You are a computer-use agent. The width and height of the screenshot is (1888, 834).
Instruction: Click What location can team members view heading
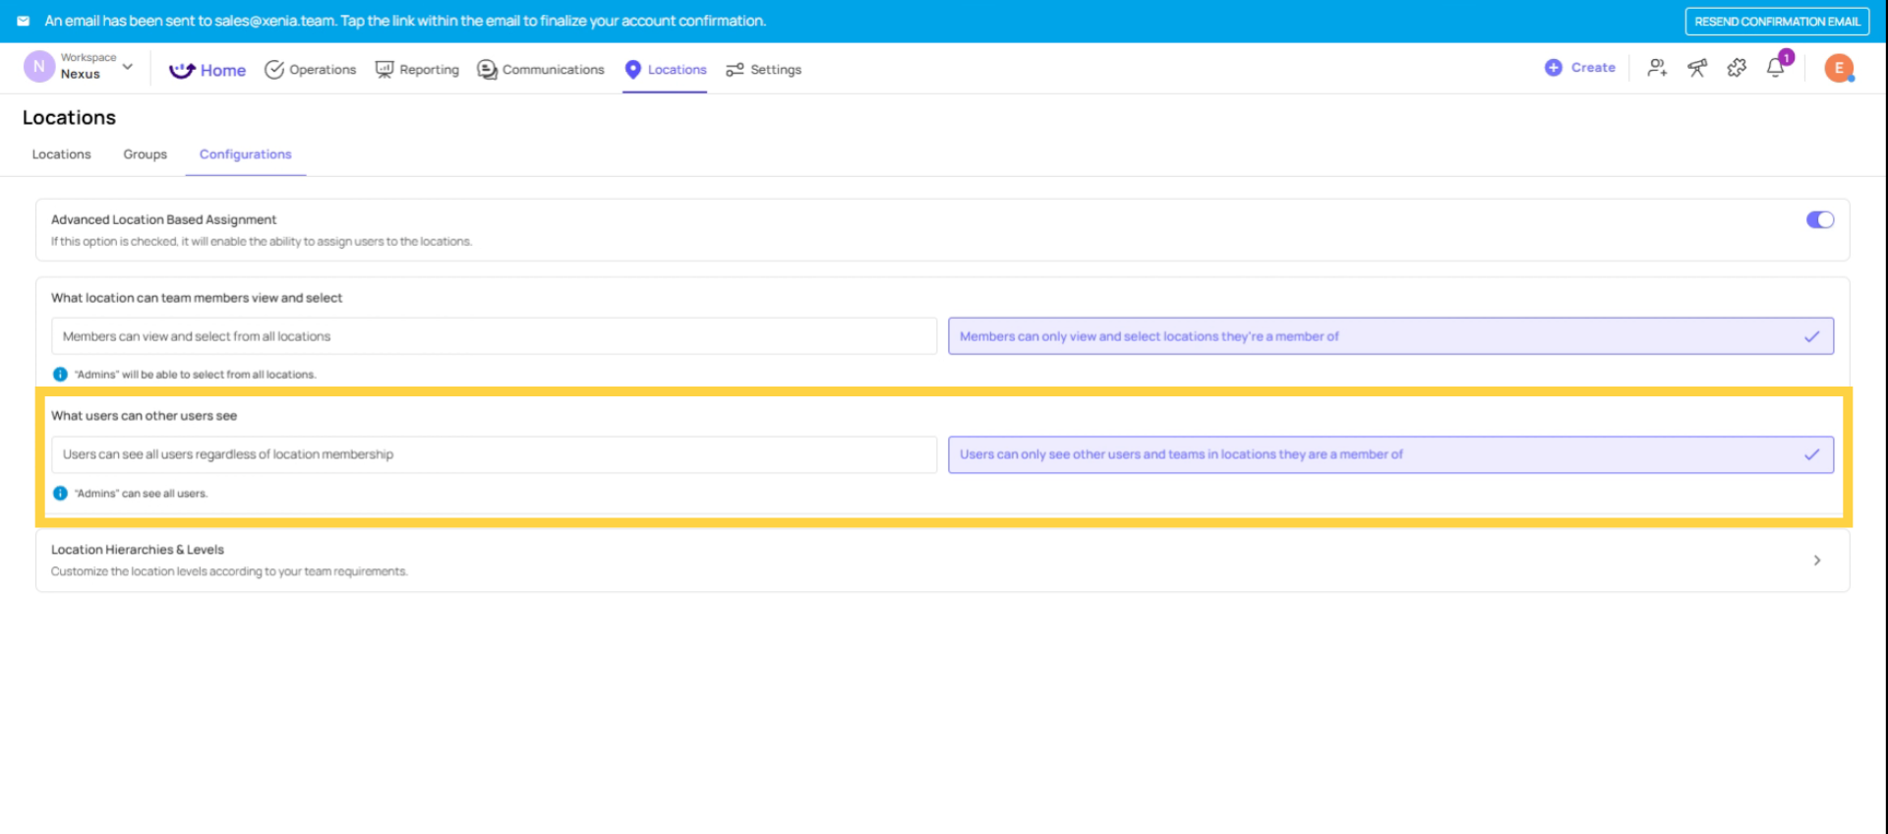click(197, 298)
